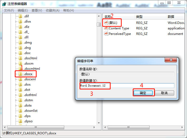Click the string icon beside Content Type
Viewport: 187px width, 138px height.
coord(106,28)
